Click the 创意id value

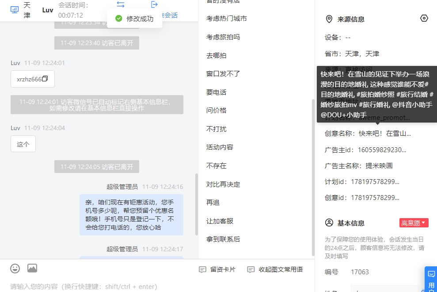point(375,198)
